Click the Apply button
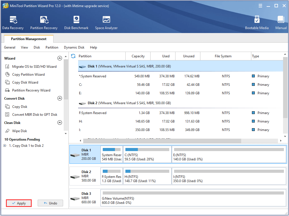 19,203
